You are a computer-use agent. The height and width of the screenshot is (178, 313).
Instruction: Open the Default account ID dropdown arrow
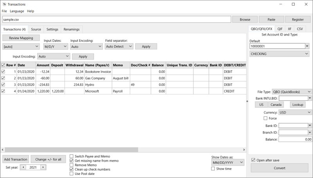click(307, 46)
